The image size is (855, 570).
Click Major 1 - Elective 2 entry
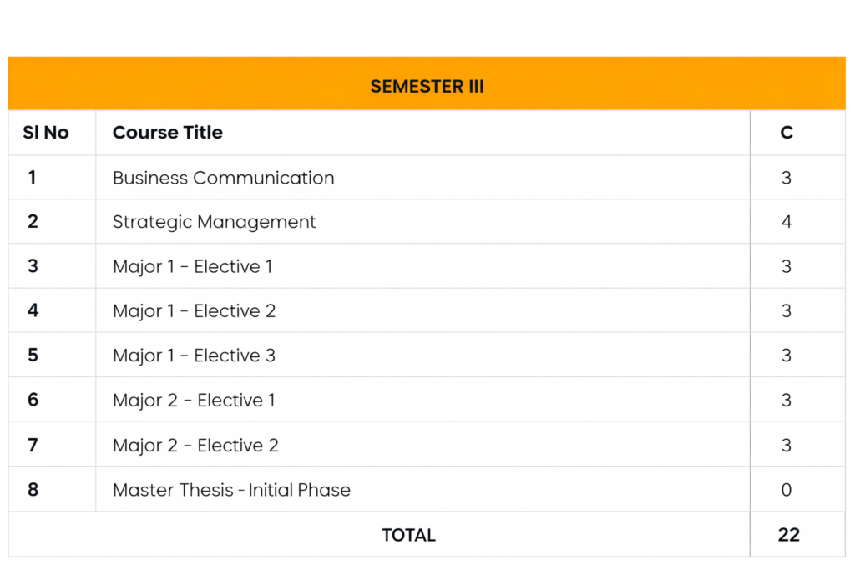(x=194, y=311)
